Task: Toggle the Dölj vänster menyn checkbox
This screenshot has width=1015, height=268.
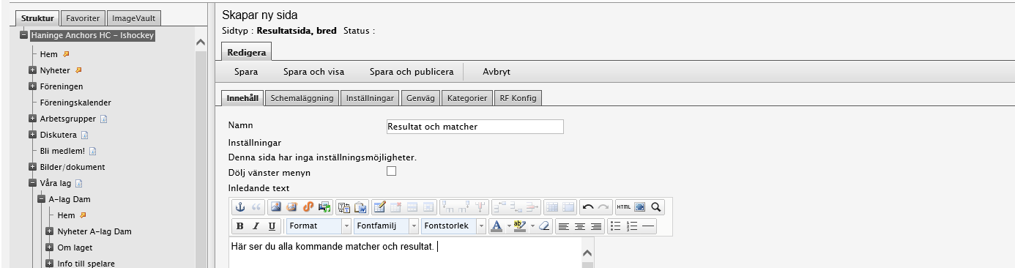Action: [x=391, y=171]
